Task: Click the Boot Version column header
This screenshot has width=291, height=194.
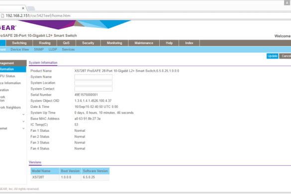Action: pos(70,171)
